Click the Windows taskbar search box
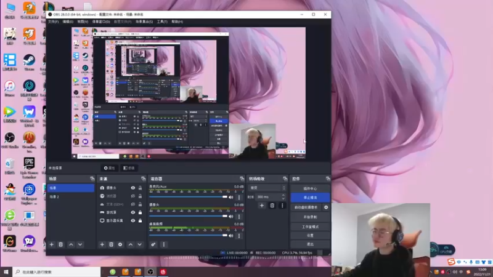 point(57,272)
